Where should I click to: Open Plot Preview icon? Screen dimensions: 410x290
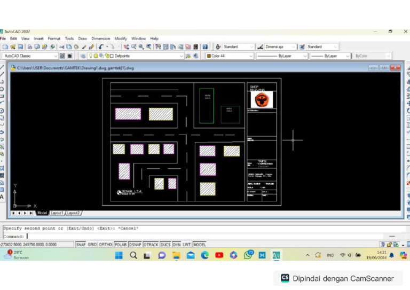tap(37, 47)
